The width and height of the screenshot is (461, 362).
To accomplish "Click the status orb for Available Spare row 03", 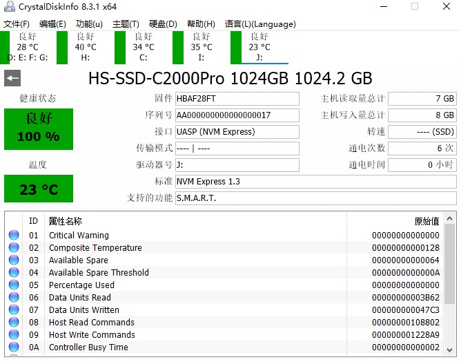I will (x=14, y=260).
